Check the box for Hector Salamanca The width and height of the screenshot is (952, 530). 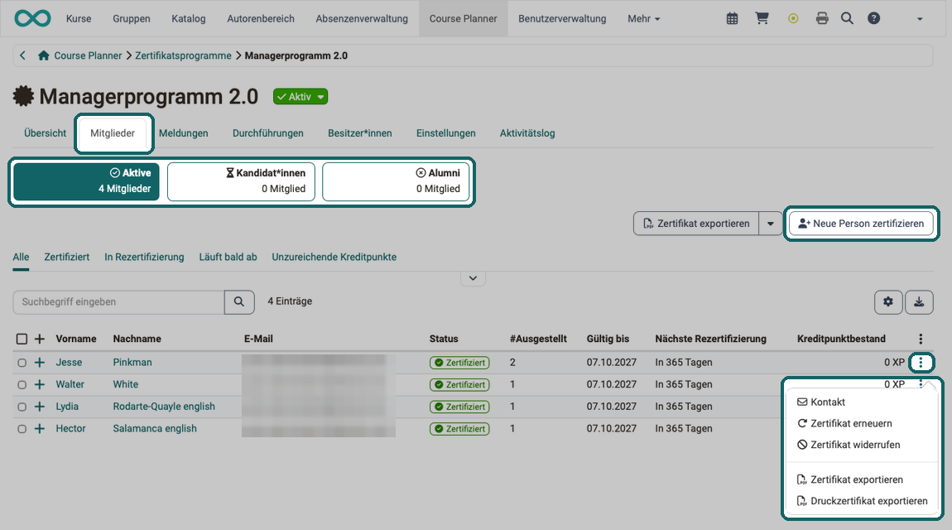point(22,429)
